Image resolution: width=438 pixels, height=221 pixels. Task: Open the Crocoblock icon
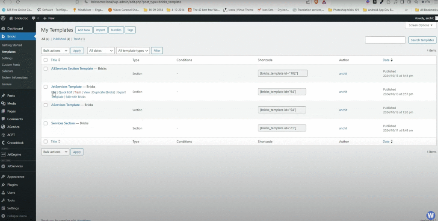pos(3,142)
